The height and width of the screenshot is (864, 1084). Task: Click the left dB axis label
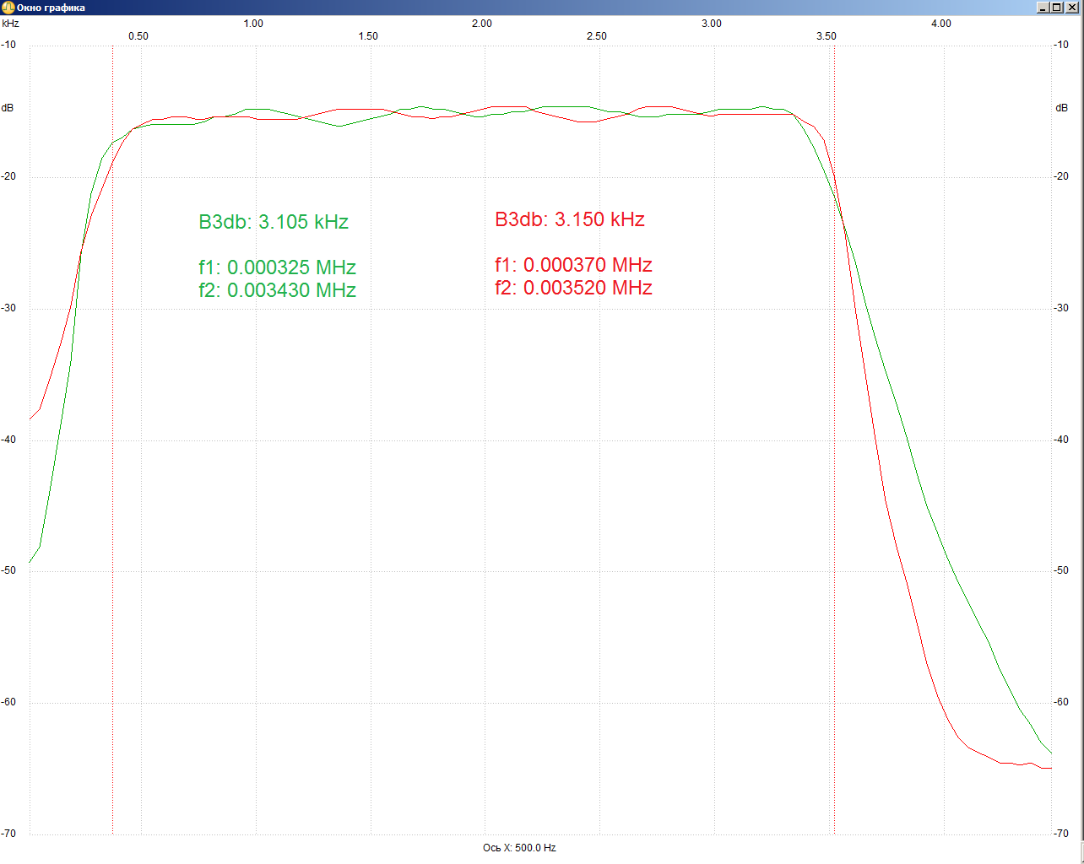8,108
